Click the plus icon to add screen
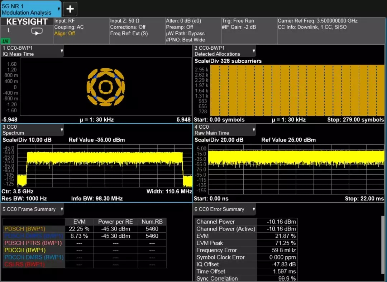Viewport: 387px width, 282px height. (x=70, y=9)
